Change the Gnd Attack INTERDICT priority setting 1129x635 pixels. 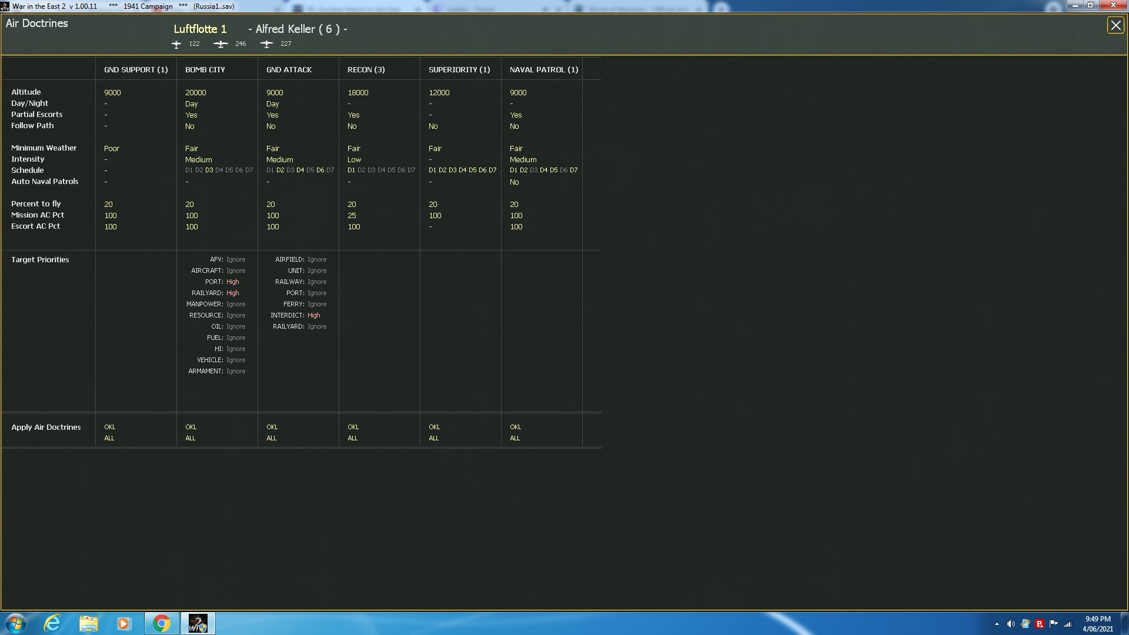pos(313,316)
